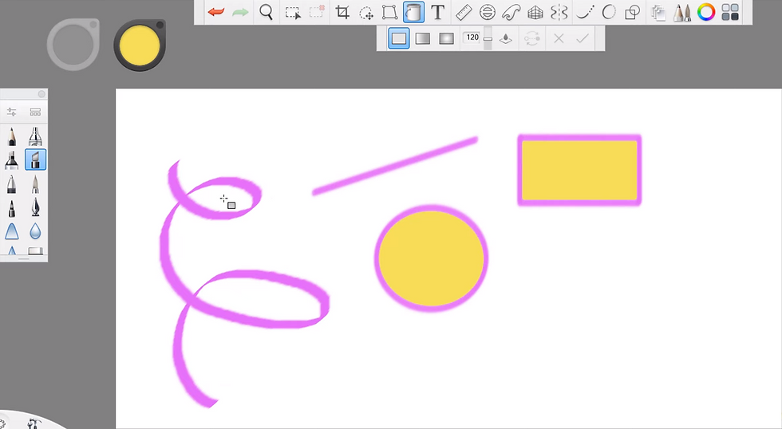Select the Fountain Ink Pen brush
The height and width of the screenshot is (429, 782).
click(x=35, y=208)
